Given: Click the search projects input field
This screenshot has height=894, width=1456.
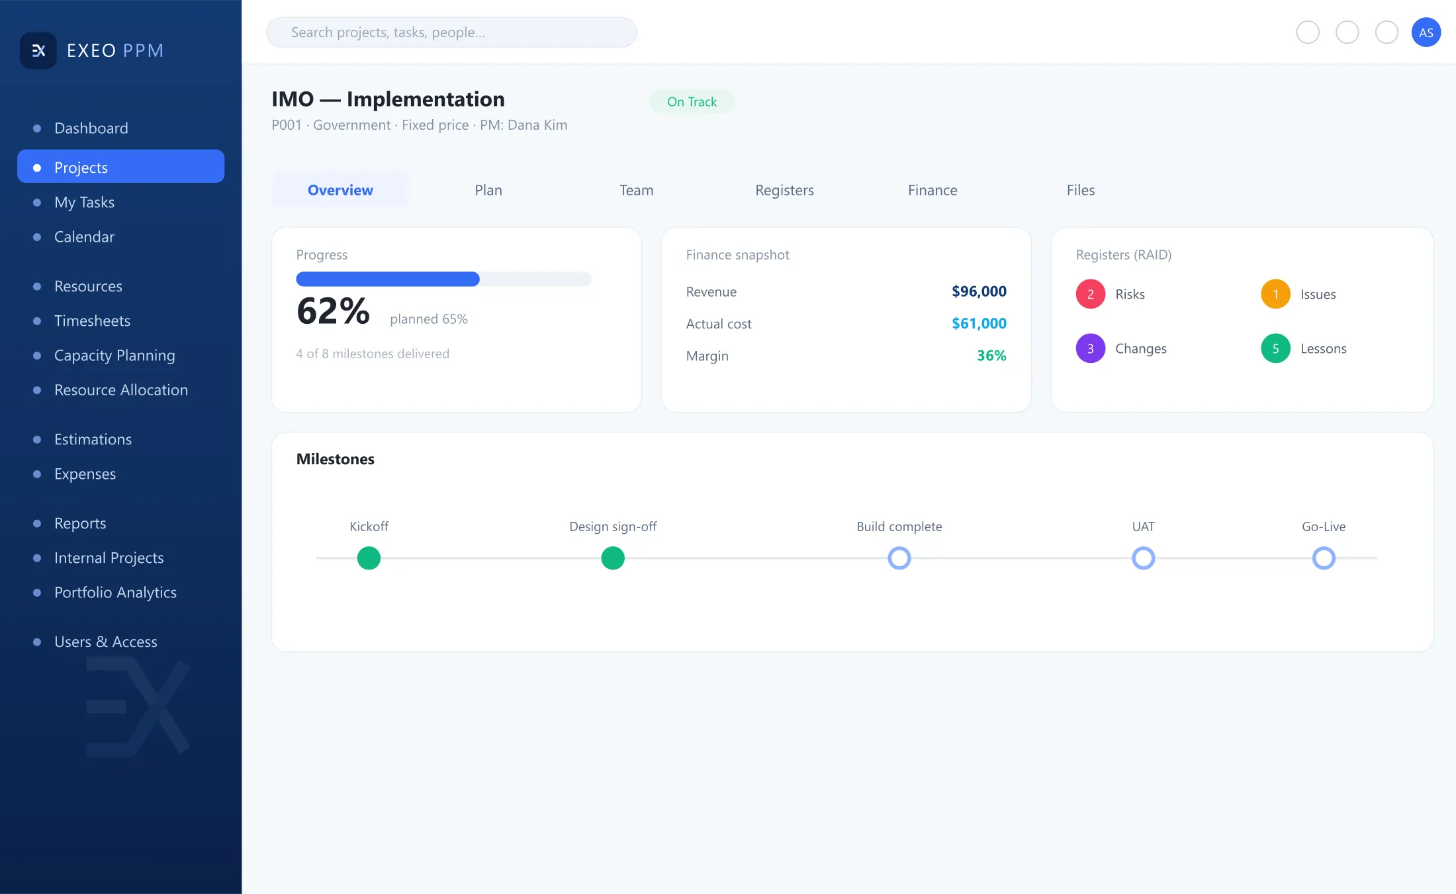Looking at the screenshot, I should tap(451, 32).
